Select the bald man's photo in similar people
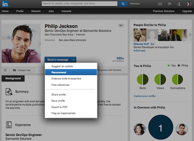 coord(164,35)
